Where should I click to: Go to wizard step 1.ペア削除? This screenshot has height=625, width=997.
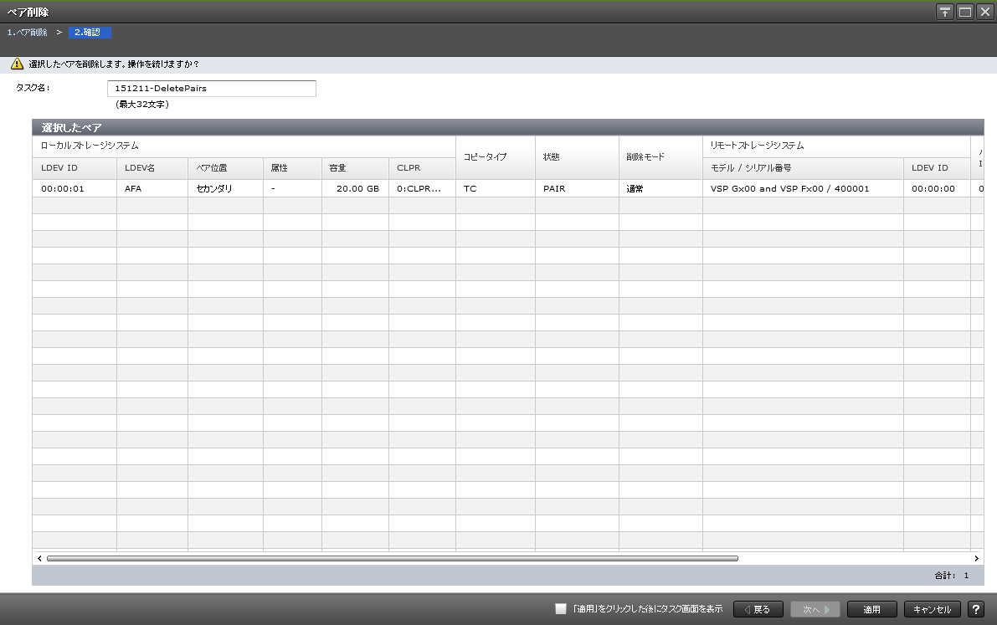28,33
